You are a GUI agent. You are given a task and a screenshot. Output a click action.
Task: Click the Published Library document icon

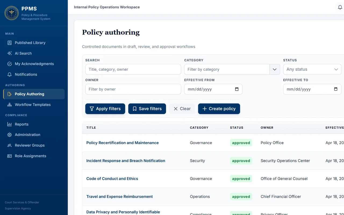9,43
